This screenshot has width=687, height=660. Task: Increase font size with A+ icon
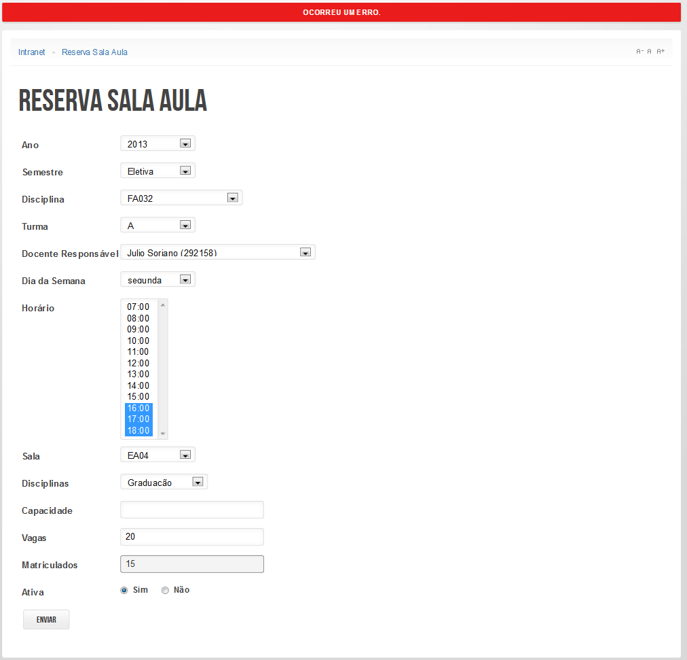pos(661,52)
